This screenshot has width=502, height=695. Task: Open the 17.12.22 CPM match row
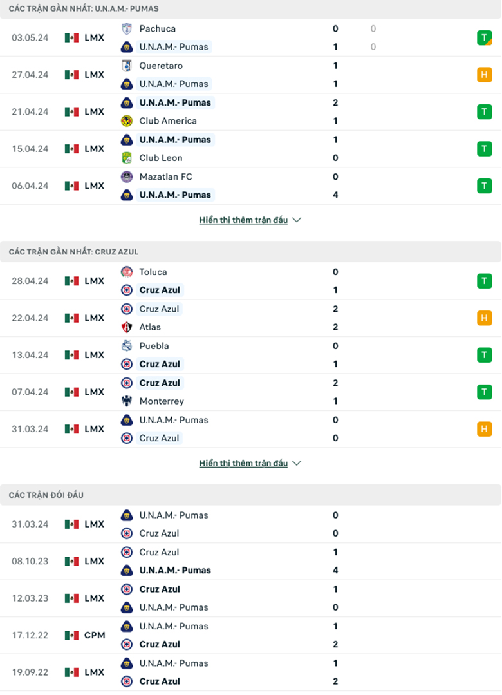[251, 635]
